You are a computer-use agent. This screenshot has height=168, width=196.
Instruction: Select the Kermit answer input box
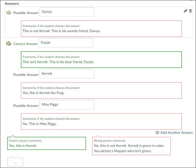67,74
